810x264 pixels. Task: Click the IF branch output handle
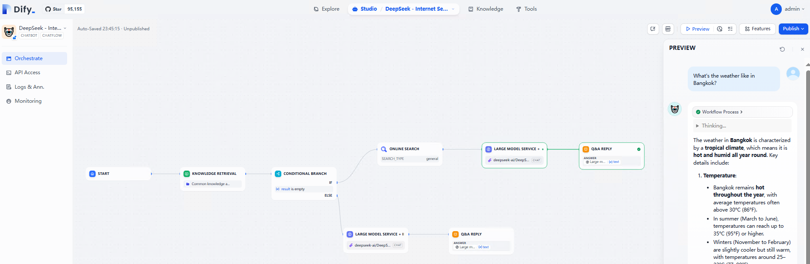click(x=337, y=183)
